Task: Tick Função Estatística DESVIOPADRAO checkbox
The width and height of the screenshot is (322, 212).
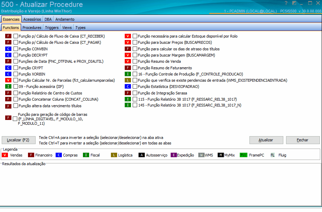Action: point(135,87)
